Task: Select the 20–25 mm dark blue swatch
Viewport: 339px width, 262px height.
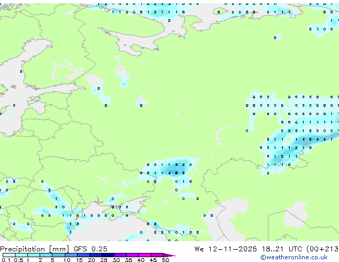Action: pyautogui.click(x=96, y=255)
